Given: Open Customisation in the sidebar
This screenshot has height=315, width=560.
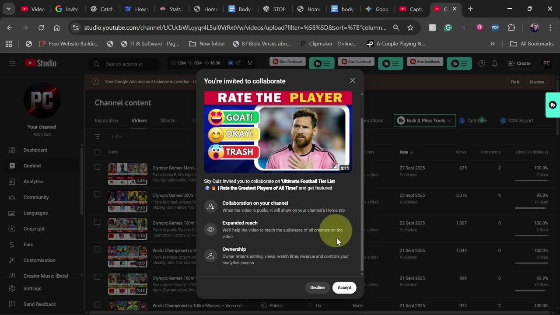Looking at the screenshot, I should (40, 260).
